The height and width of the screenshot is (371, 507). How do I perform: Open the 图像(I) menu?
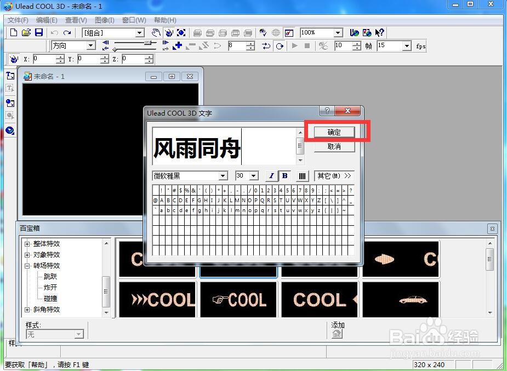tap(105, 20)
